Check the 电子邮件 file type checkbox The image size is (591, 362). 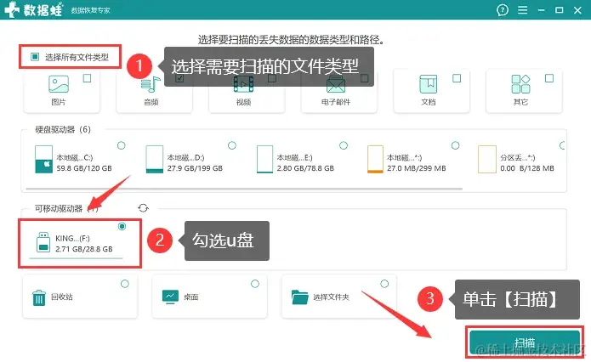(x=365, y=78)
